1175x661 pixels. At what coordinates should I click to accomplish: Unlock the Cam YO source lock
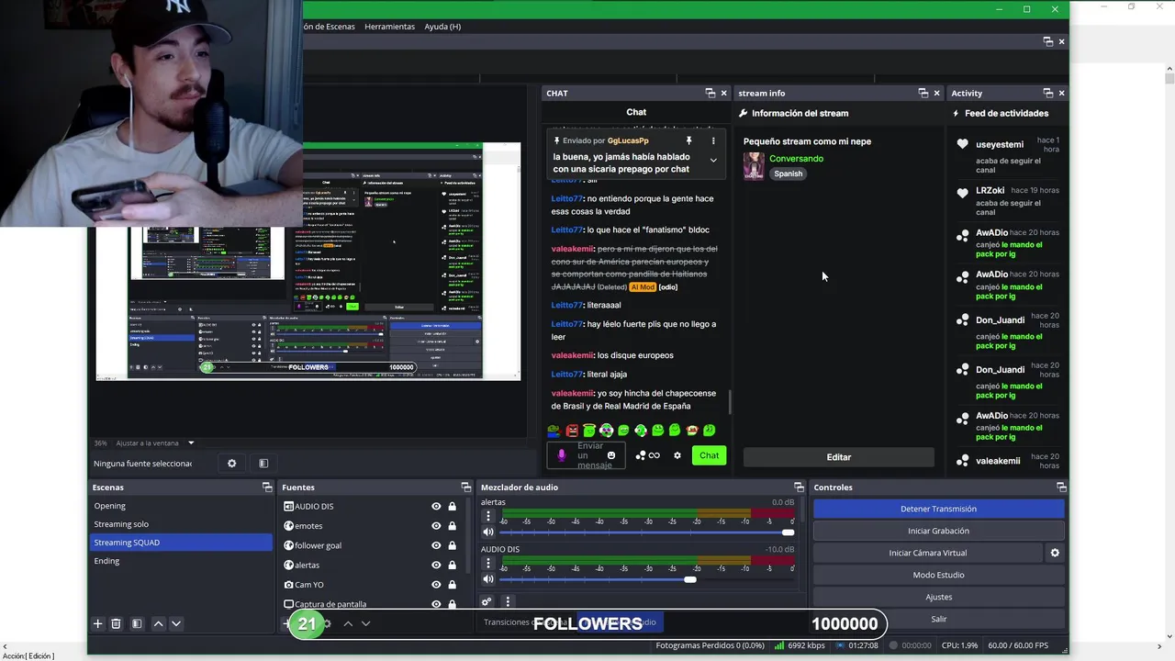point(452,585)
